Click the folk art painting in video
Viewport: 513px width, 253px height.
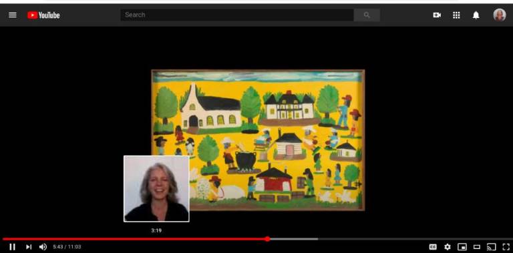tap(258, 140)
